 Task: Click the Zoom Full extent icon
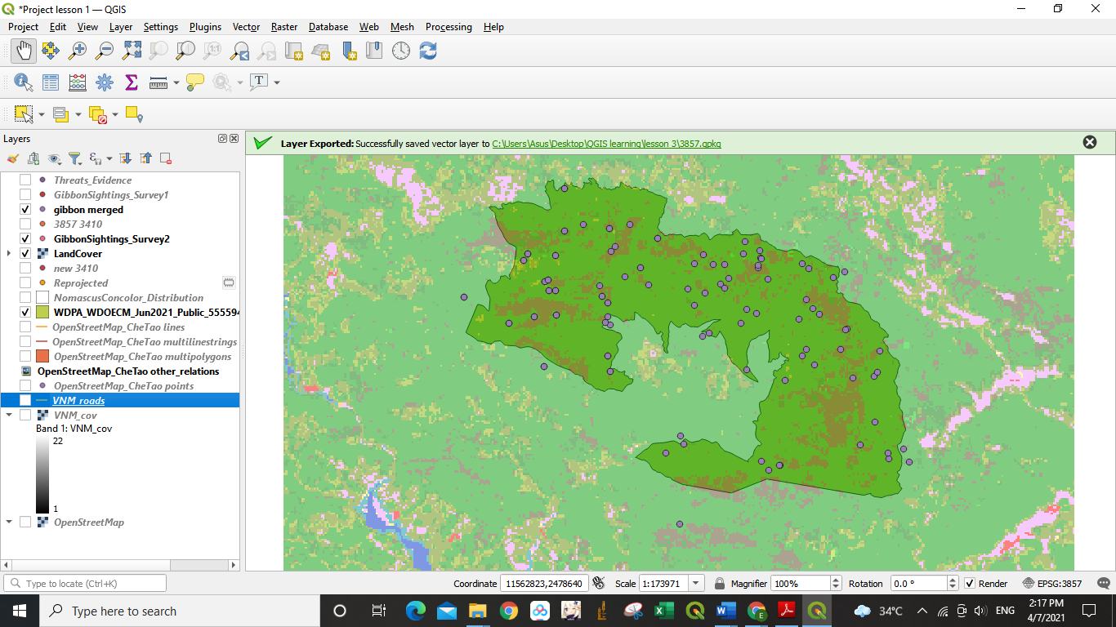(132, 51)
